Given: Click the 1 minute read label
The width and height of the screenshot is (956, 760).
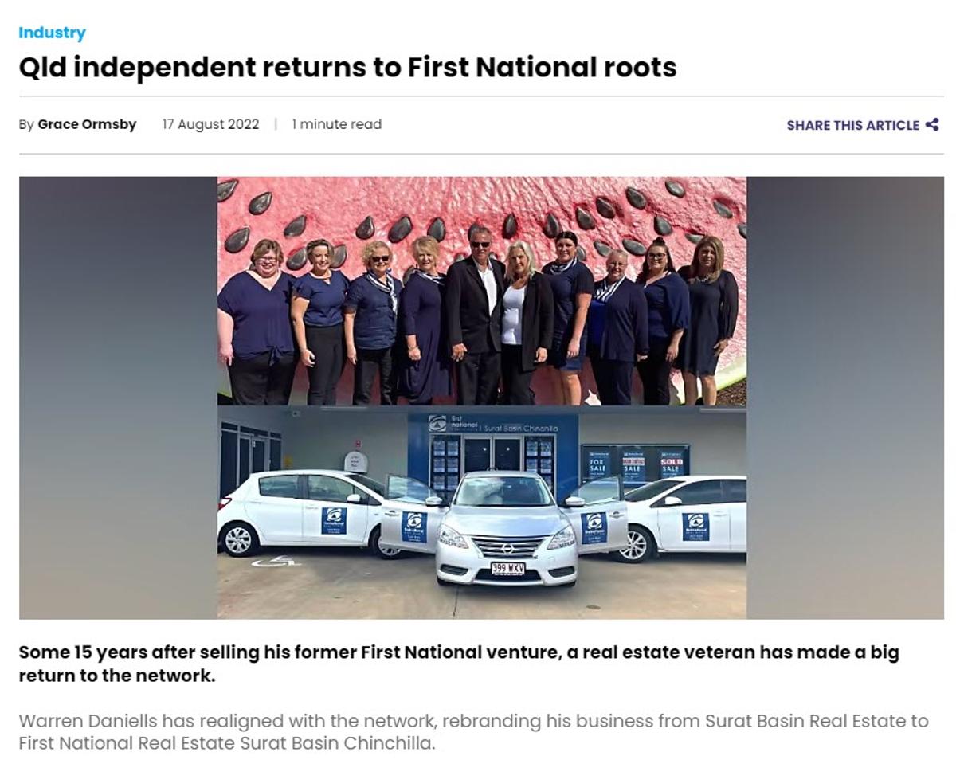Looking at the screenshot, I should (336, 124).
